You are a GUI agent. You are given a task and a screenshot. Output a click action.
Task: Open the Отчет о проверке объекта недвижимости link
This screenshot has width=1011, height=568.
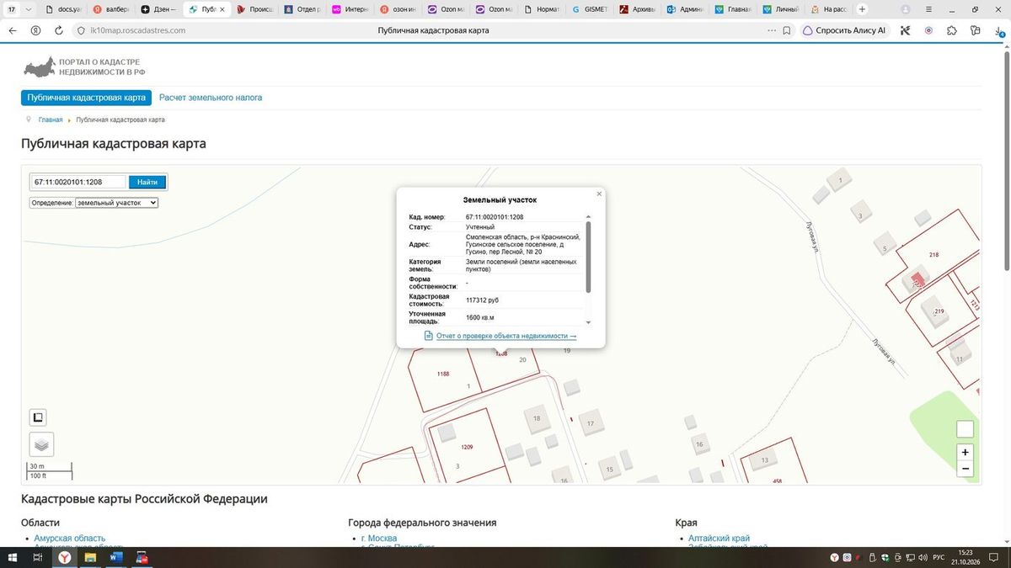point(506,336)
